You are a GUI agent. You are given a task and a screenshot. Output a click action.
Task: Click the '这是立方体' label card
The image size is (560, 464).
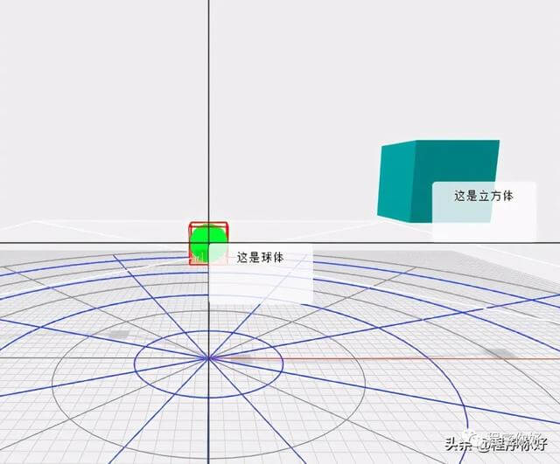pyautogui.click(x=484, y=211)
